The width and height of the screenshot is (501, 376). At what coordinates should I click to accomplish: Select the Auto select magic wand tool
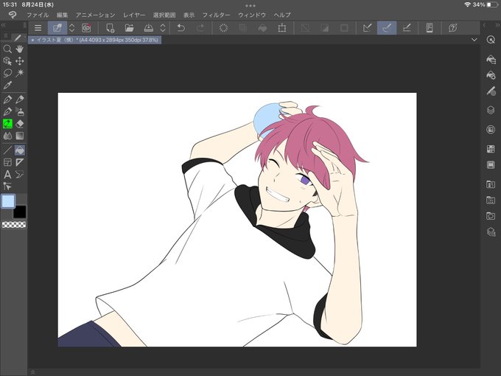pos(20,73)
